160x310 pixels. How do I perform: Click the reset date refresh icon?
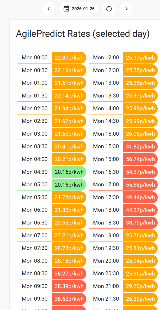pos(109,9)
